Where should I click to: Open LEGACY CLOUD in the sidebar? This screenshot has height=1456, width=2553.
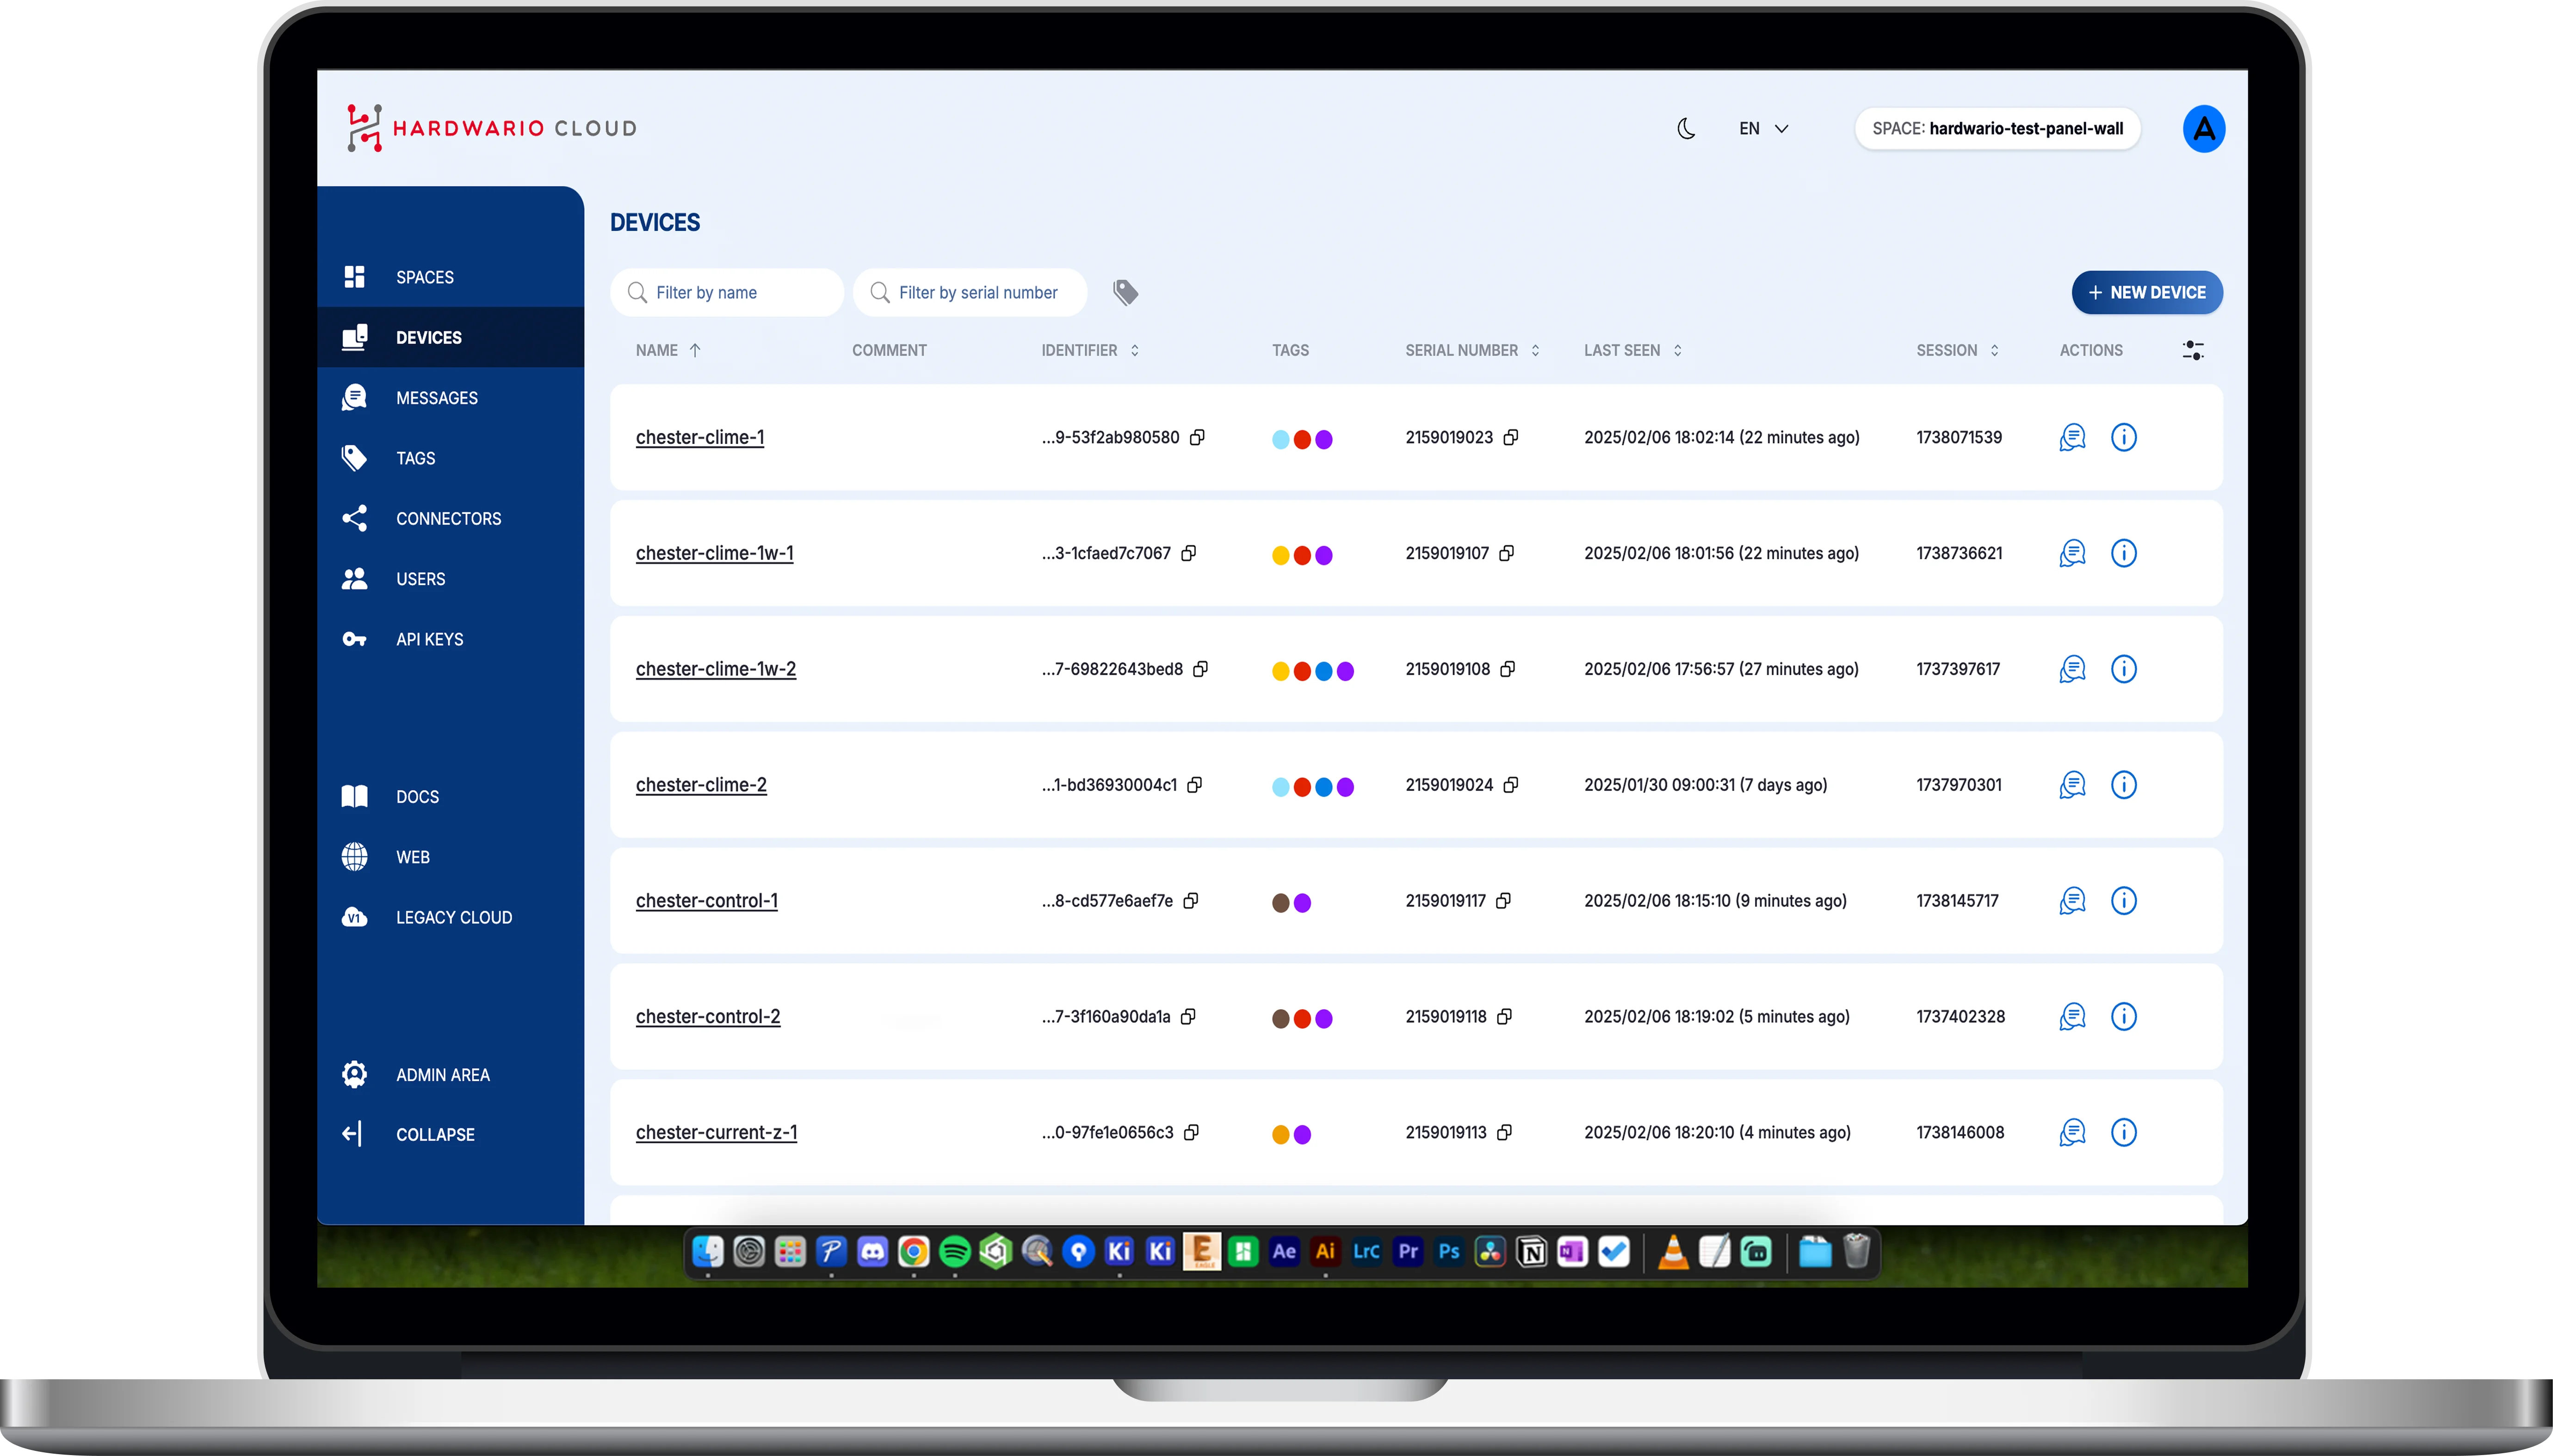click(x=450, y=917)
